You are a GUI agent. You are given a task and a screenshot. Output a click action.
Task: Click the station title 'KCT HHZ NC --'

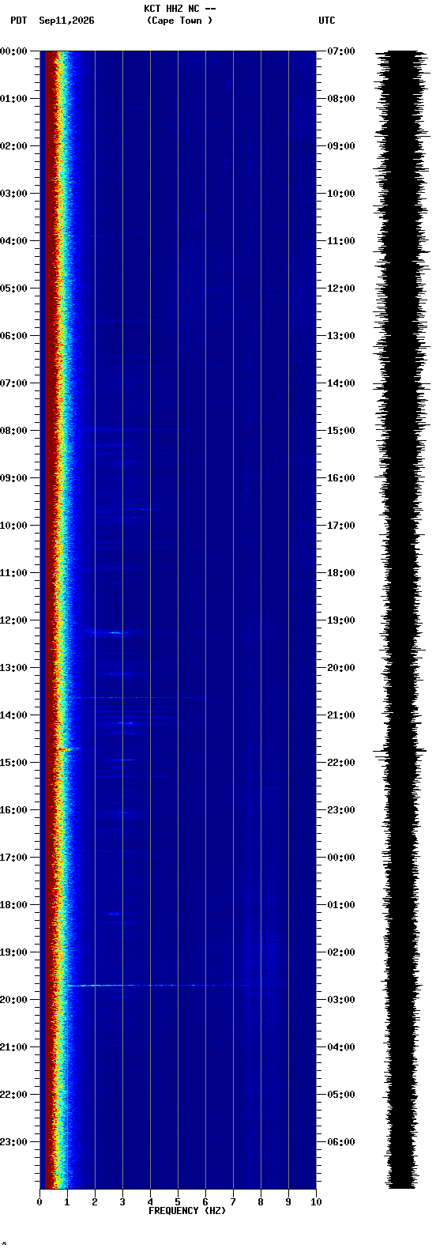pyautogui.click(x=180, y=9)
